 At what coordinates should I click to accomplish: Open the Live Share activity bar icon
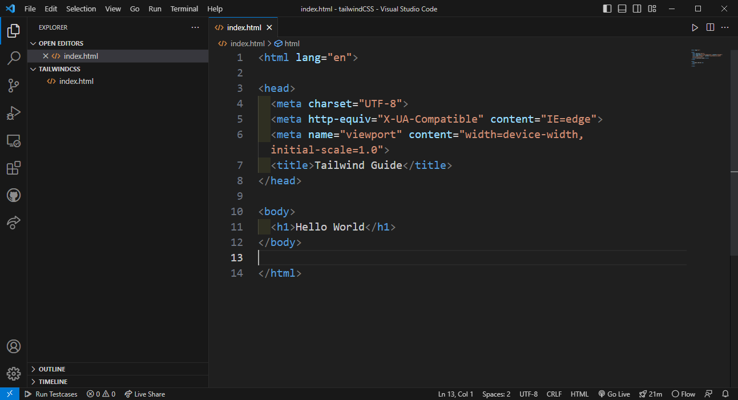click(x=14, y=223)
